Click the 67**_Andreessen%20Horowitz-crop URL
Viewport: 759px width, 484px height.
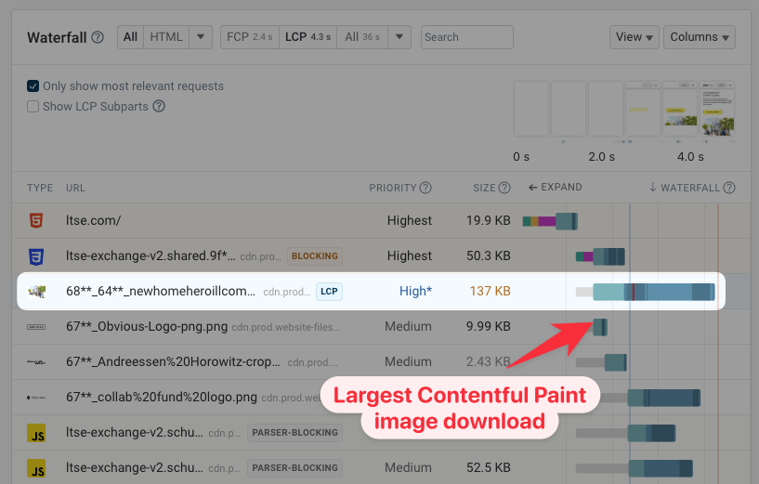tap(173, 362)
